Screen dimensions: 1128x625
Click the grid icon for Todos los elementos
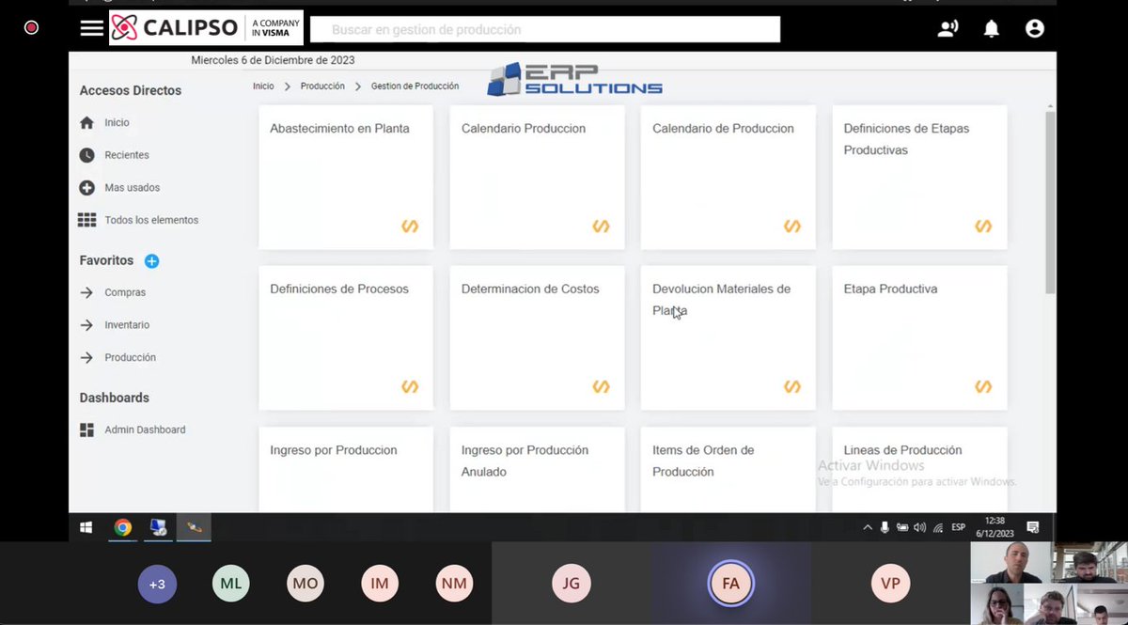point(86,220)
